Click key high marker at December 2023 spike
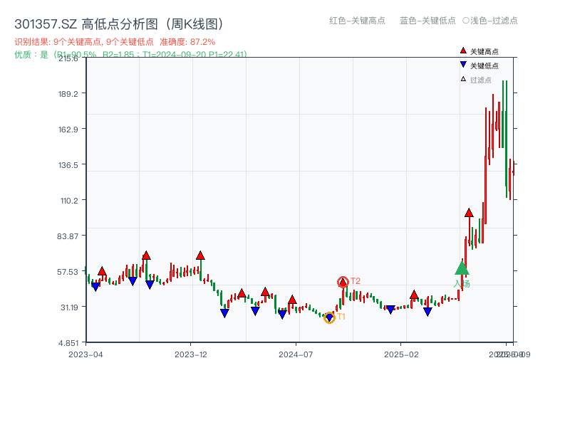The width and height of the screenshot is (570, 427). tap(200, 255)
